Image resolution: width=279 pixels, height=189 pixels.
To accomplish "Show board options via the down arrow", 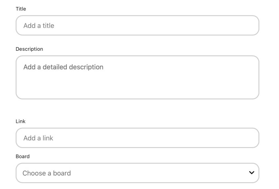I will point(251,173).
